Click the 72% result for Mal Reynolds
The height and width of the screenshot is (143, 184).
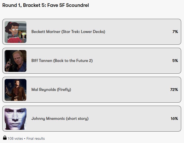pyautogui.click(x=174, y=90)
